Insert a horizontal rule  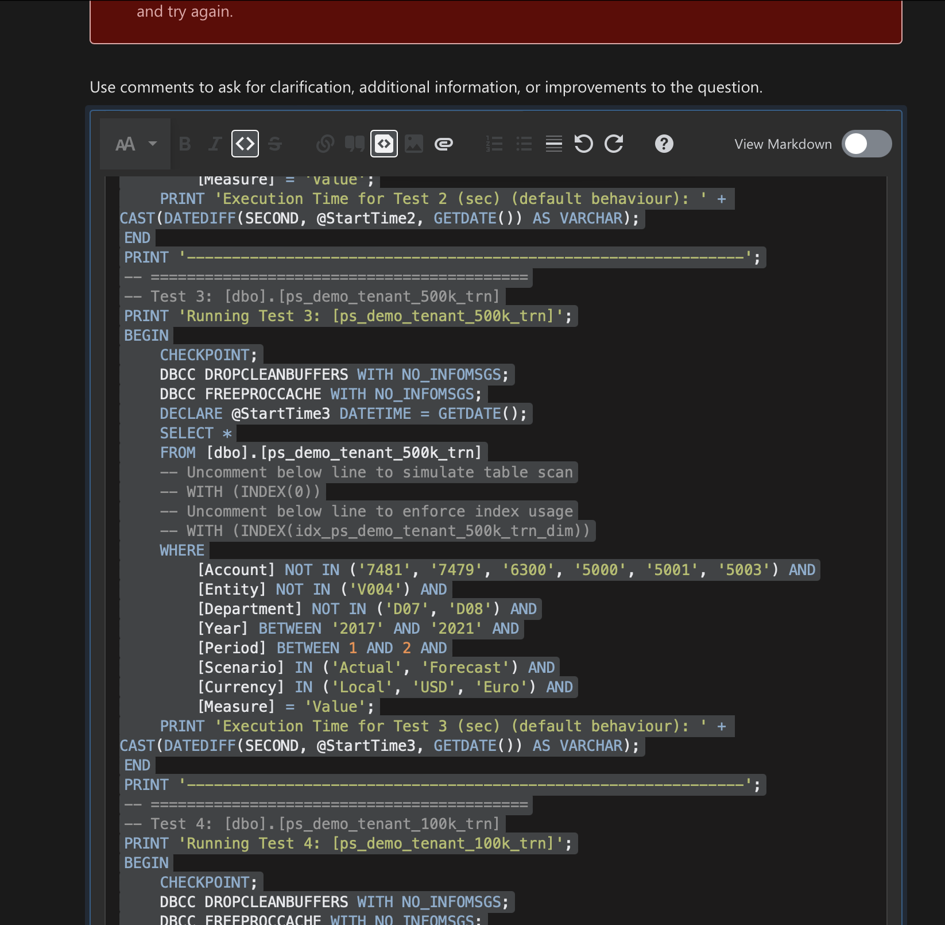[x=554, y=144]
